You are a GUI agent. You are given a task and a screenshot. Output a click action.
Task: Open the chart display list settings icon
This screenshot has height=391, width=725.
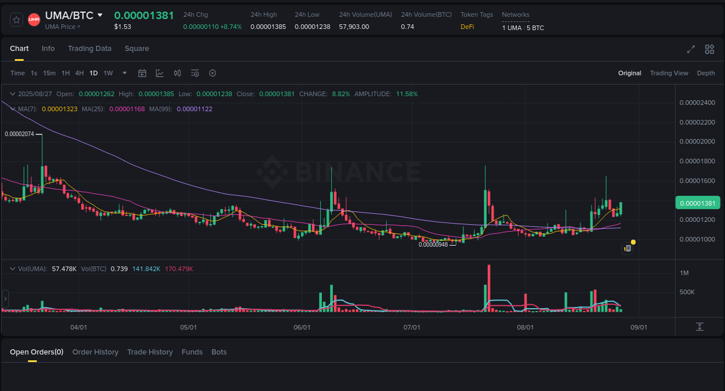(195, 73)
